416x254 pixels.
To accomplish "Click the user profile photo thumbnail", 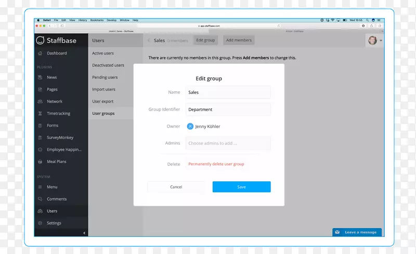I will click(372, 40).
